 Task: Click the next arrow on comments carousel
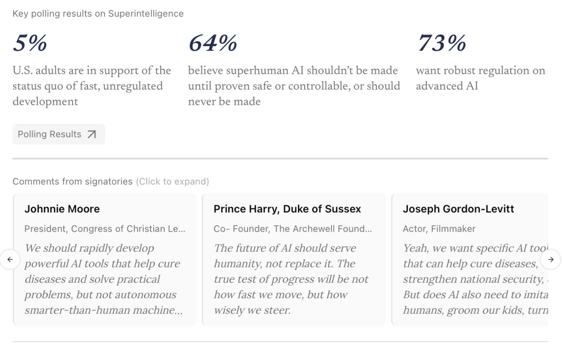click(x=551, y=259)
